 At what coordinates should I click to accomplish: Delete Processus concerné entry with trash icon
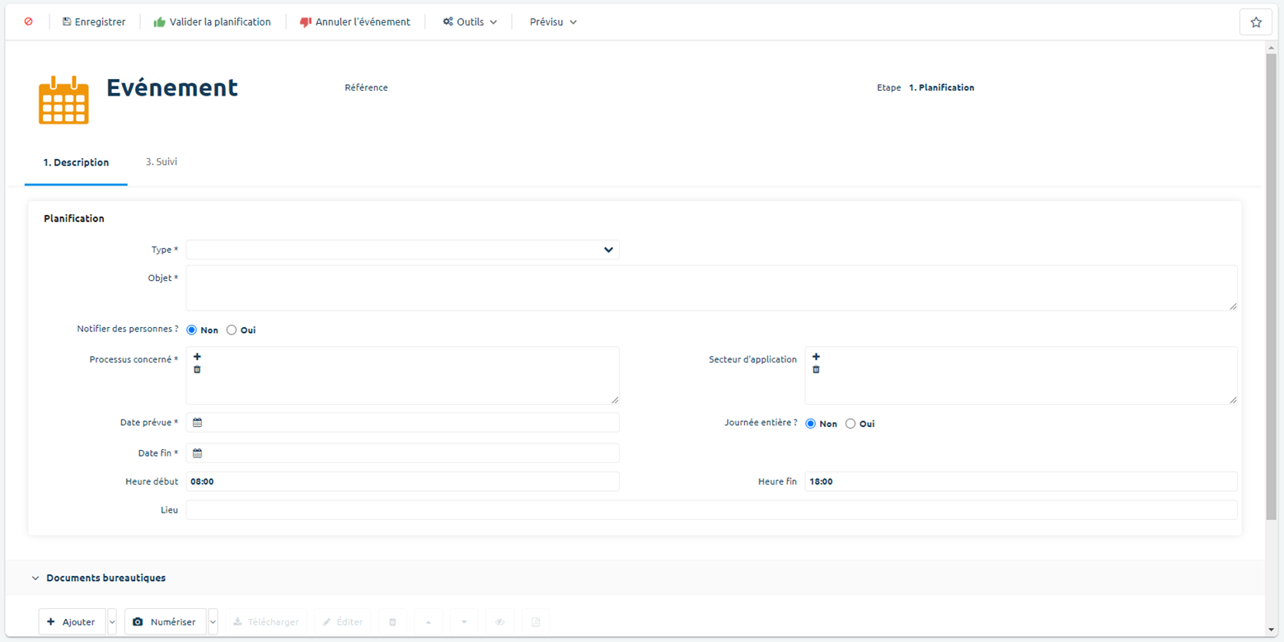point(197,370)
